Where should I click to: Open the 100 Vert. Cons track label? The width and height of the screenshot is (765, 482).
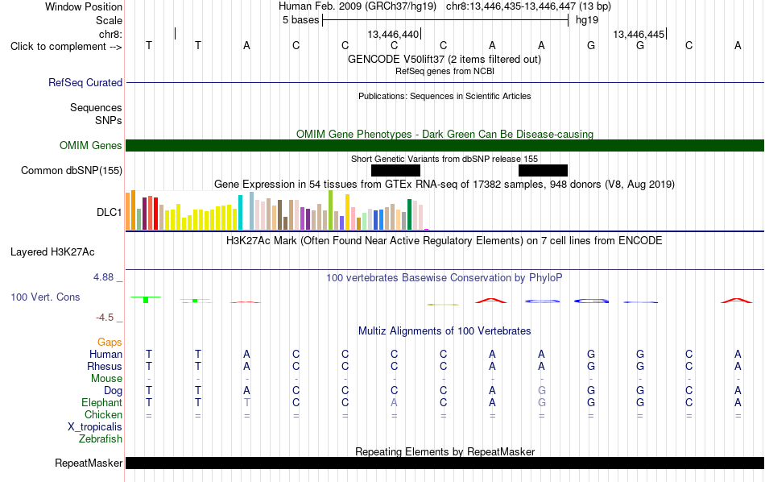45,297
